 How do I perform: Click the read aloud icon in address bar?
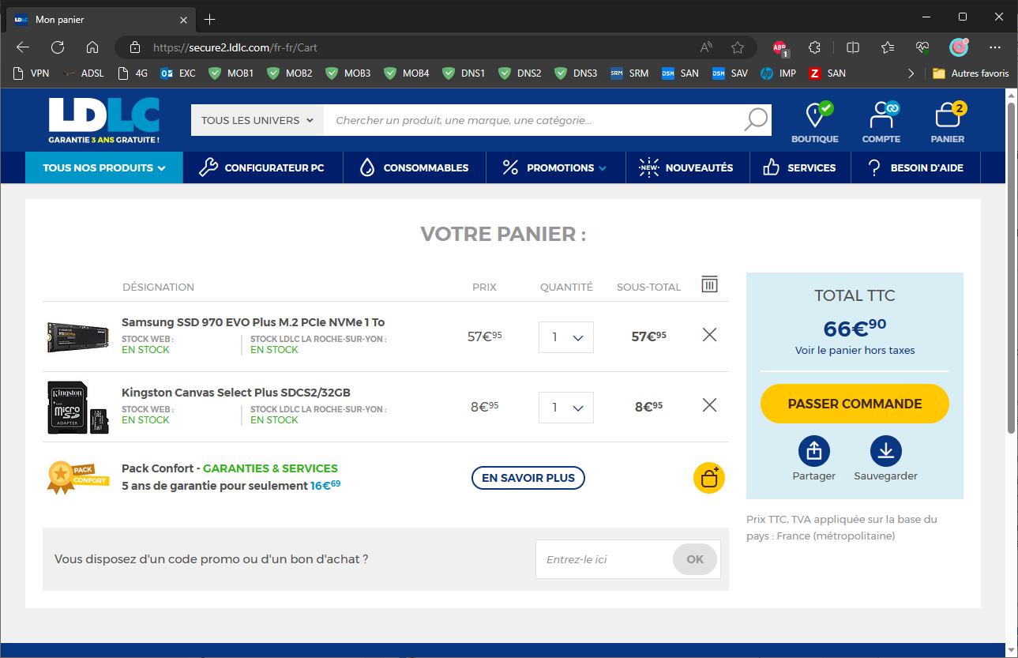[706, 47]
